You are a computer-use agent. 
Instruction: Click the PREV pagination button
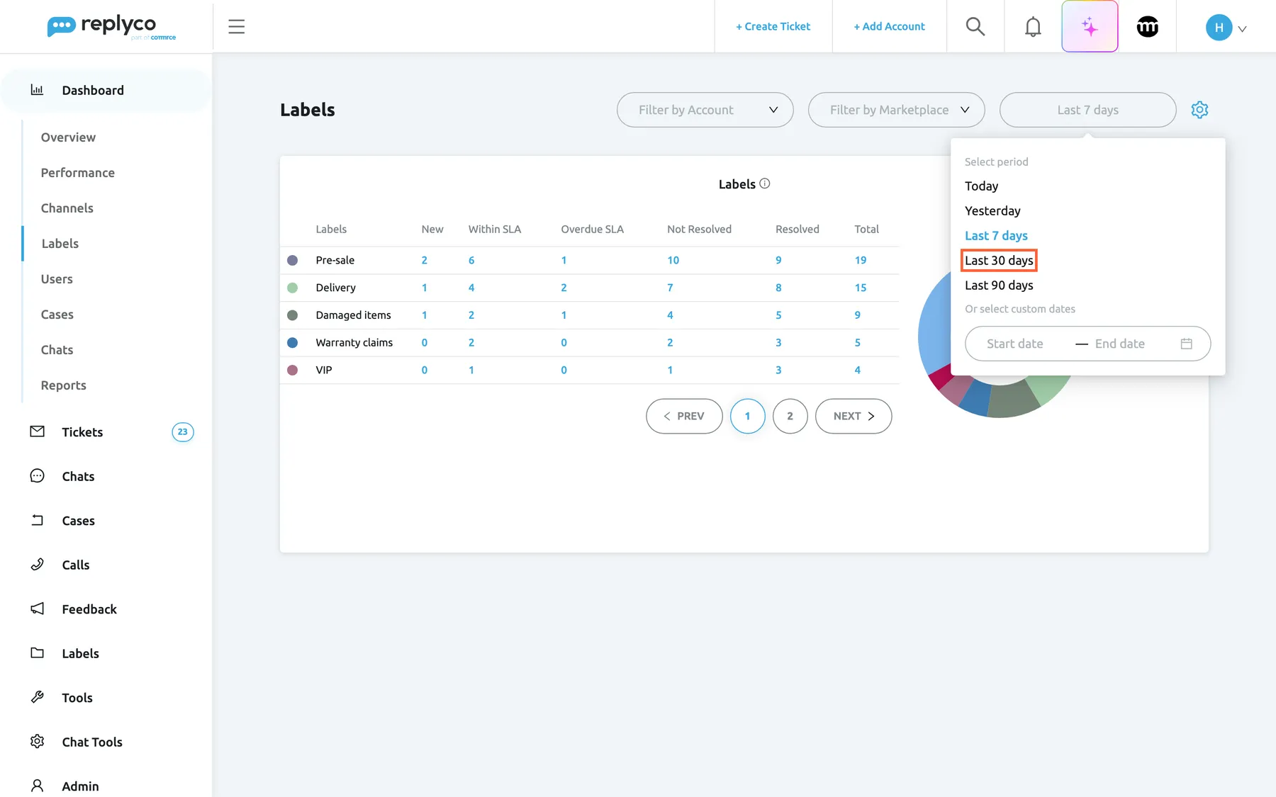click(684, 416)
